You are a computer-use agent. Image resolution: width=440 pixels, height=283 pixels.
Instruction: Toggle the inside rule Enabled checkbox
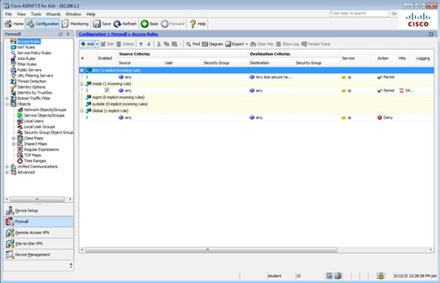pyautogui.click(x=107, y=90)
